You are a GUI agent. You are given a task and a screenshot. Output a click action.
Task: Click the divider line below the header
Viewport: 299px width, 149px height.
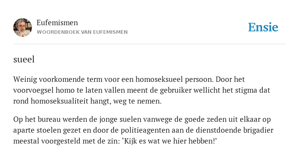click(149, 44)
